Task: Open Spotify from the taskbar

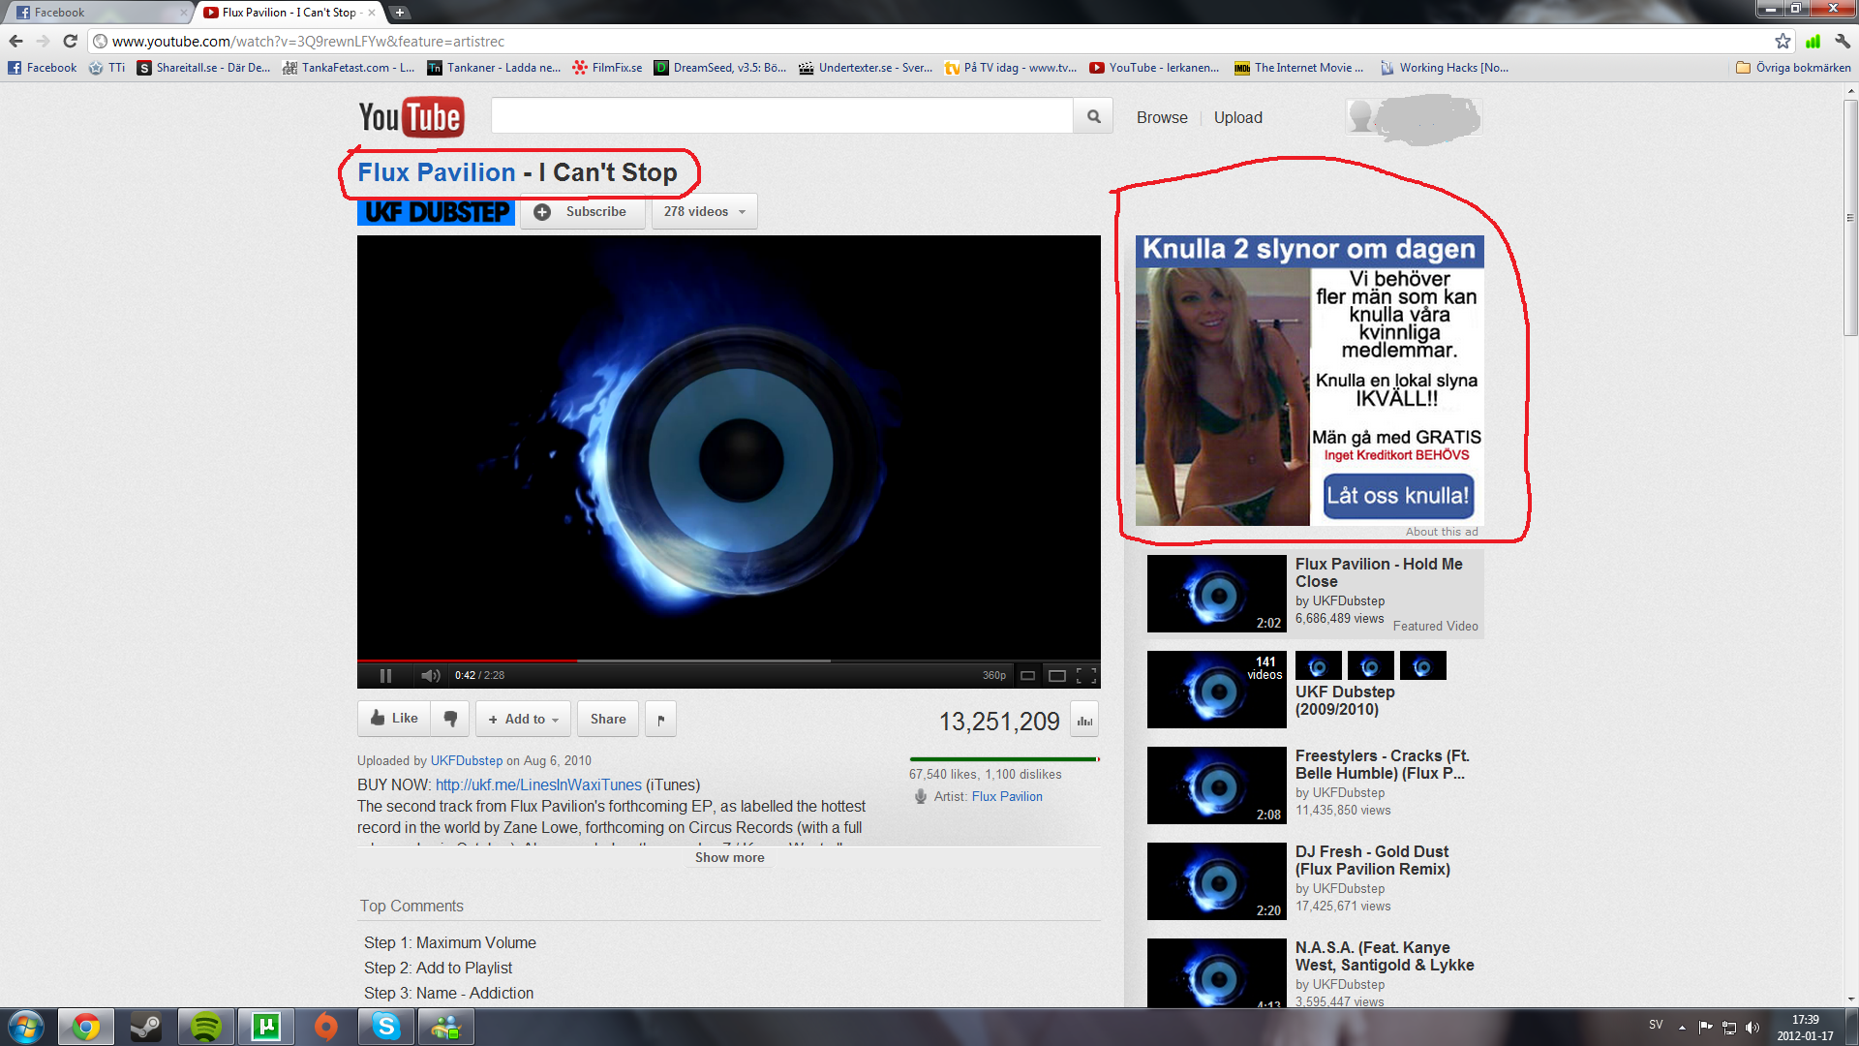Action: tap(205, 1026)
